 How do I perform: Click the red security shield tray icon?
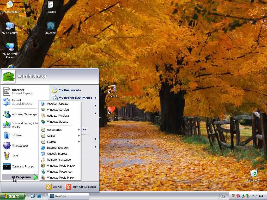pos(238,196)
